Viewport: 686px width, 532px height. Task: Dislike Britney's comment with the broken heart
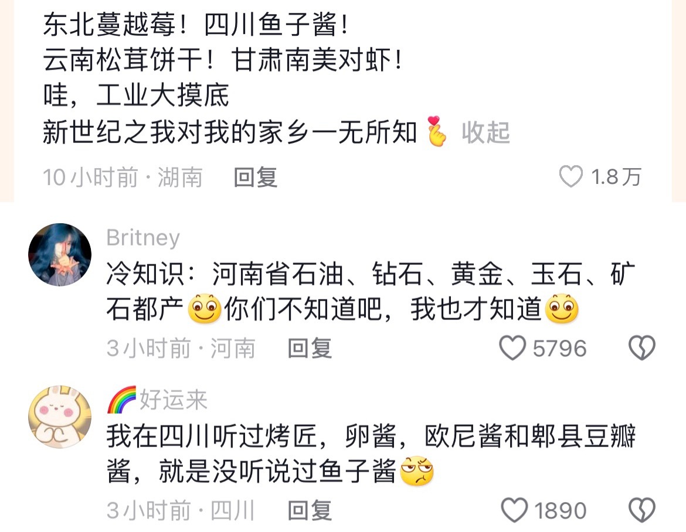[642, 348]
